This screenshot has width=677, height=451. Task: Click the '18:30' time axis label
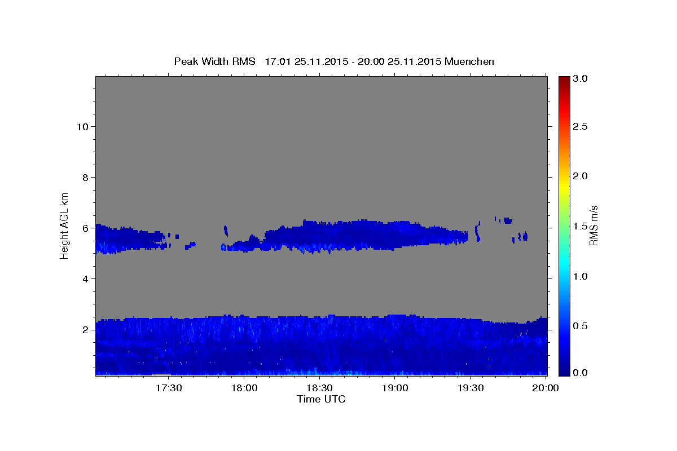[319, 388]
